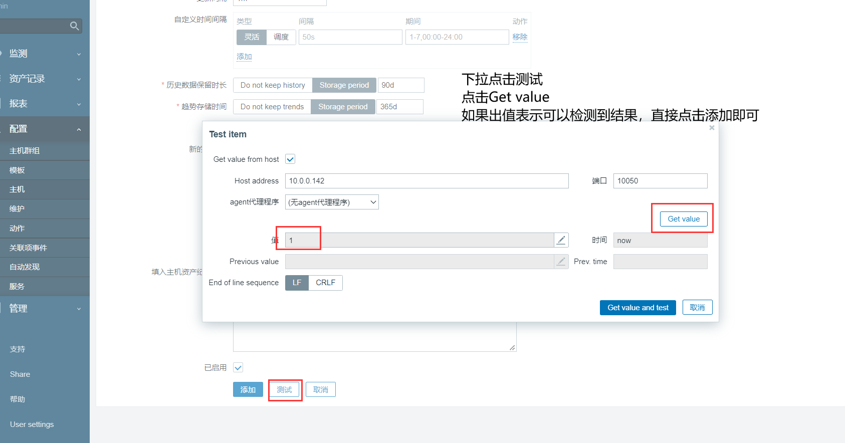Click the pencil edit icon in 值 field
Screen dimensions: 845x443
(x=561, y=240)
